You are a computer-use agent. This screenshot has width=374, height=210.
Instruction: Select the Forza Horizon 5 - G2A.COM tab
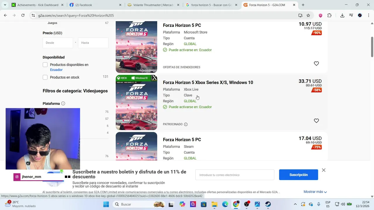[x=269, y=5]
